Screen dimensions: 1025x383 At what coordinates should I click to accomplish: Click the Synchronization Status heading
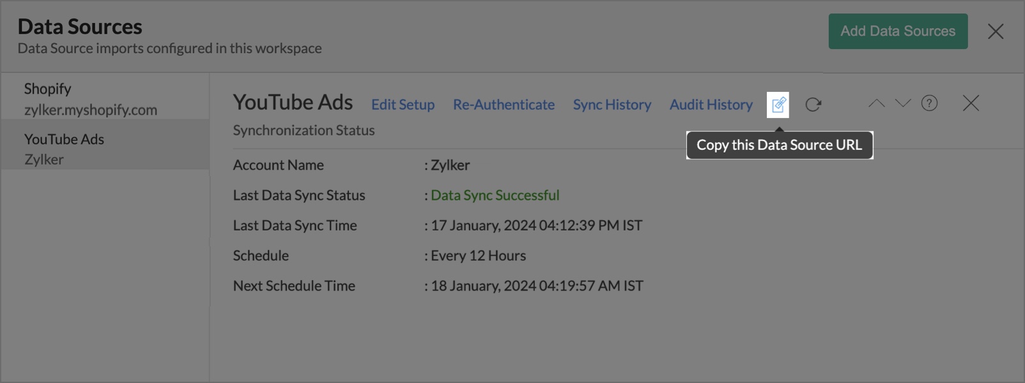(304, 130)
